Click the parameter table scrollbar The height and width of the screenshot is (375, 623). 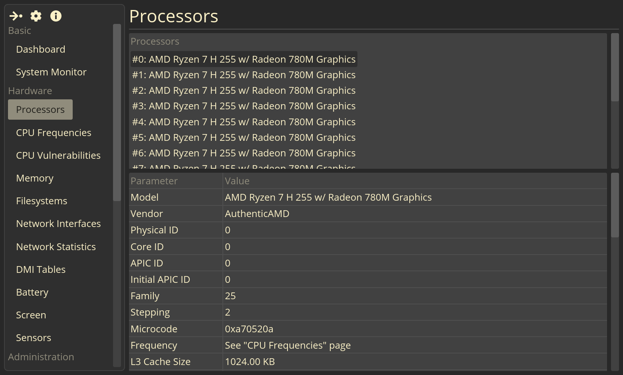[615, 205]
